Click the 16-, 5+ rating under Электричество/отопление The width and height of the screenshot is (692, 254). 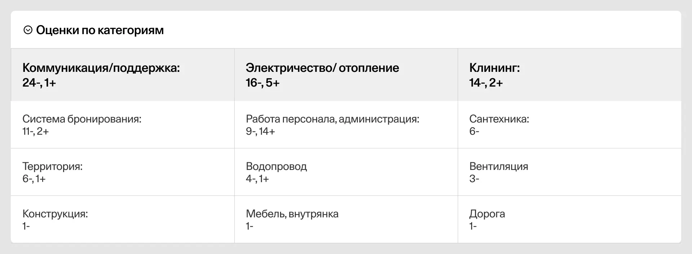(x=261, y=83)
